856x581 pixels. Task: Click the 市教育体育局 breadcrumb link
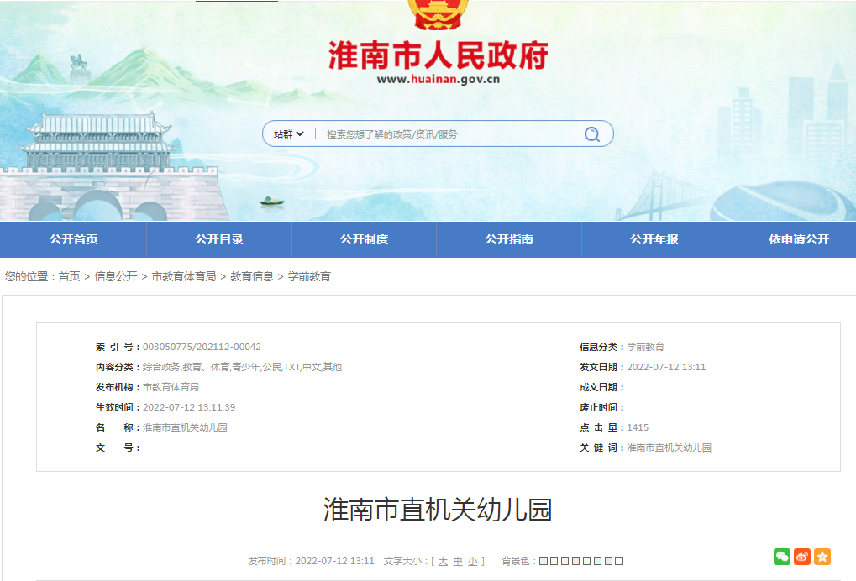183,276
